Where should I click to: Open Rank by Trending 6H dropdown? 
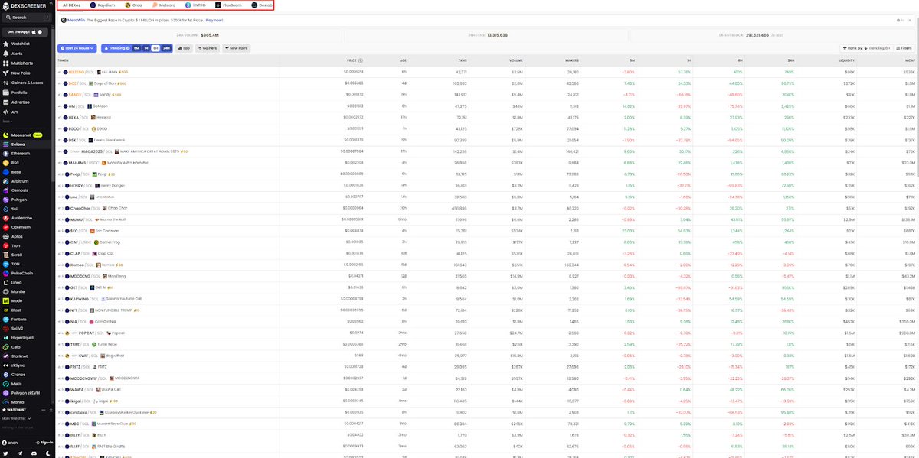865,48
